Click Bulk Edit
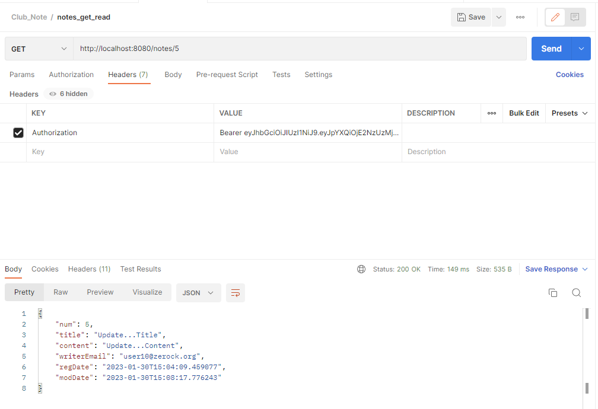This screenshot has height=409, width=598. click(x=524, y=113)
